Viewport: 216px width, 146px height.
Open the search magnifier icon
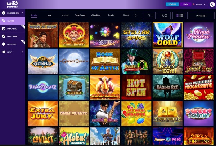[x=149, y=16]
